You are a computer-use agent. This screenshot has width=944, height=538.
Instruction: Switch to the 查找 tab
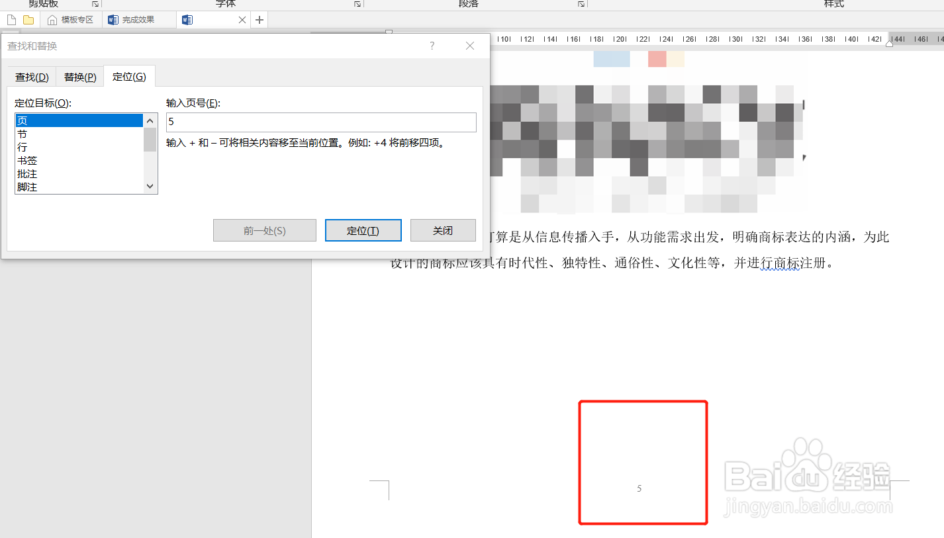click(31, 76)
